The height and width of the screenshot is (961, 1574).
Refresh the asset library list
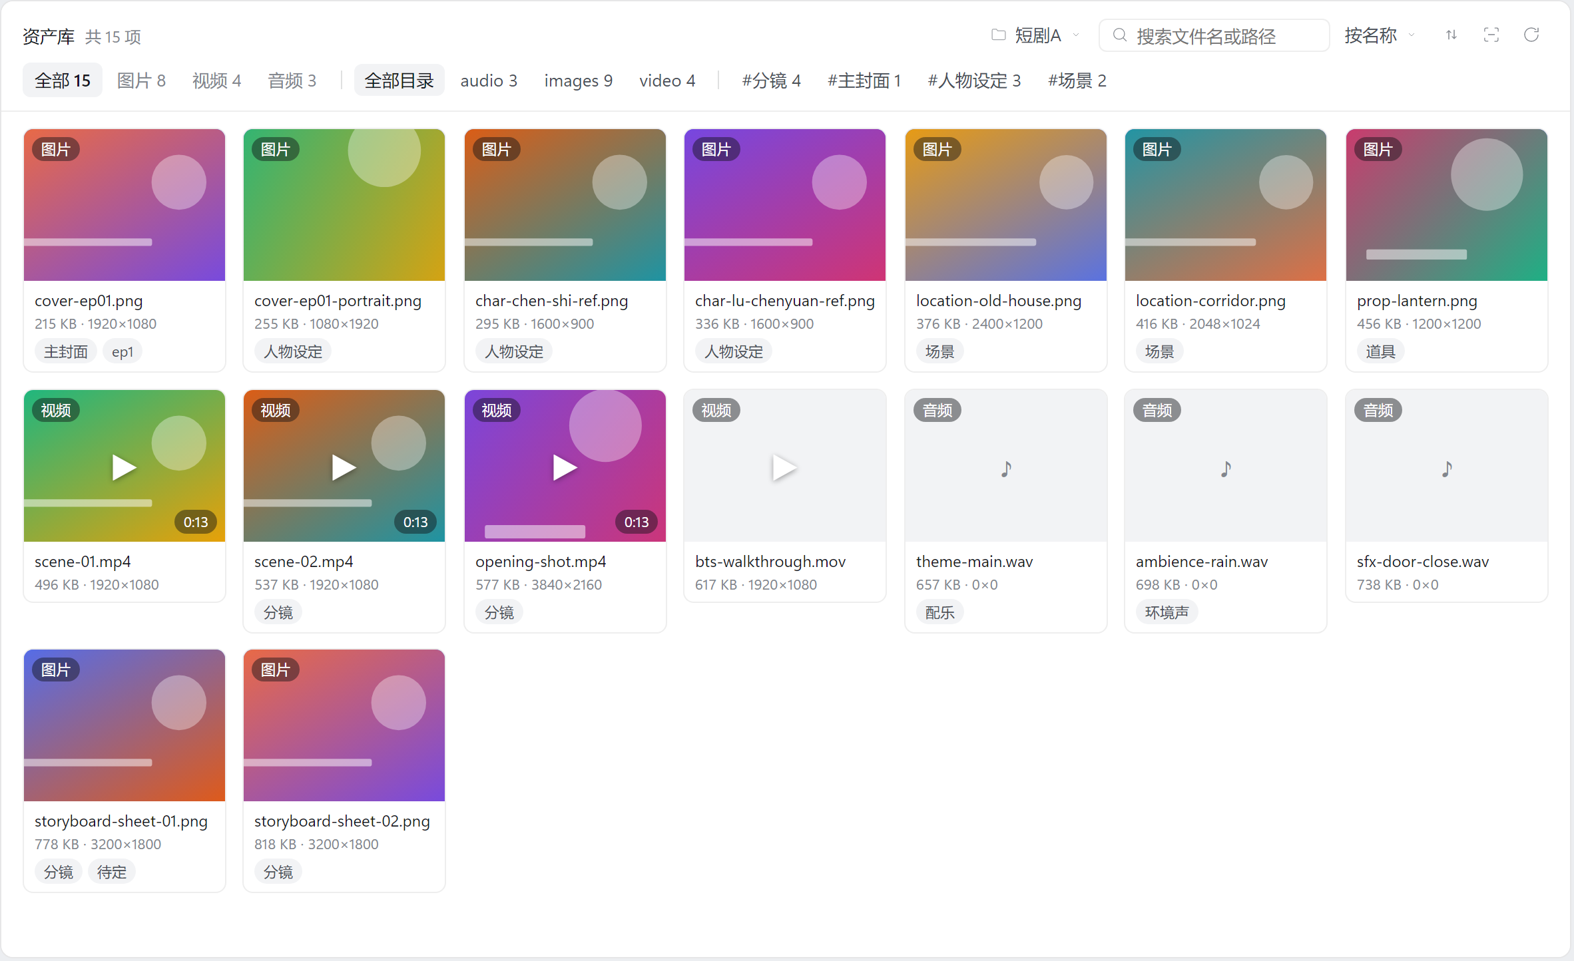(1531, 35)
